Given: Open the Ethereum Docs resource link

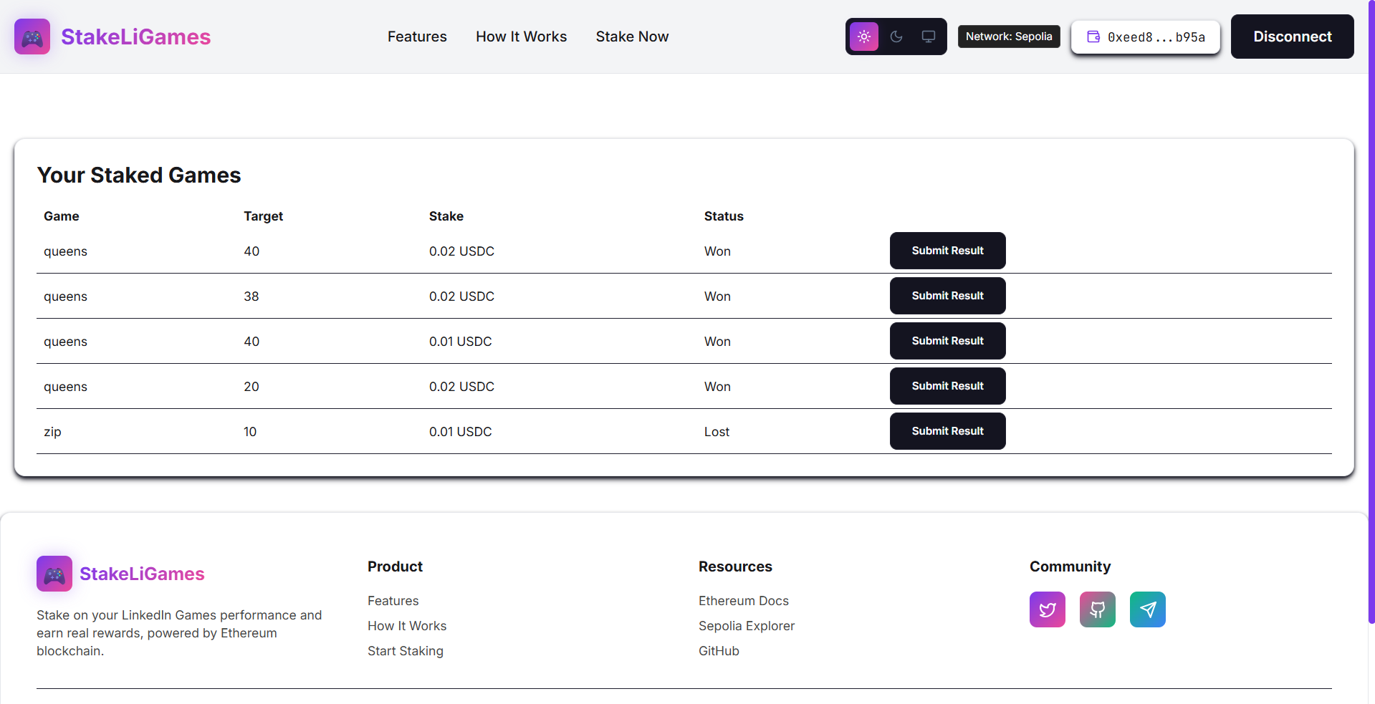Looking at the screenshot, I should [743, 601].
